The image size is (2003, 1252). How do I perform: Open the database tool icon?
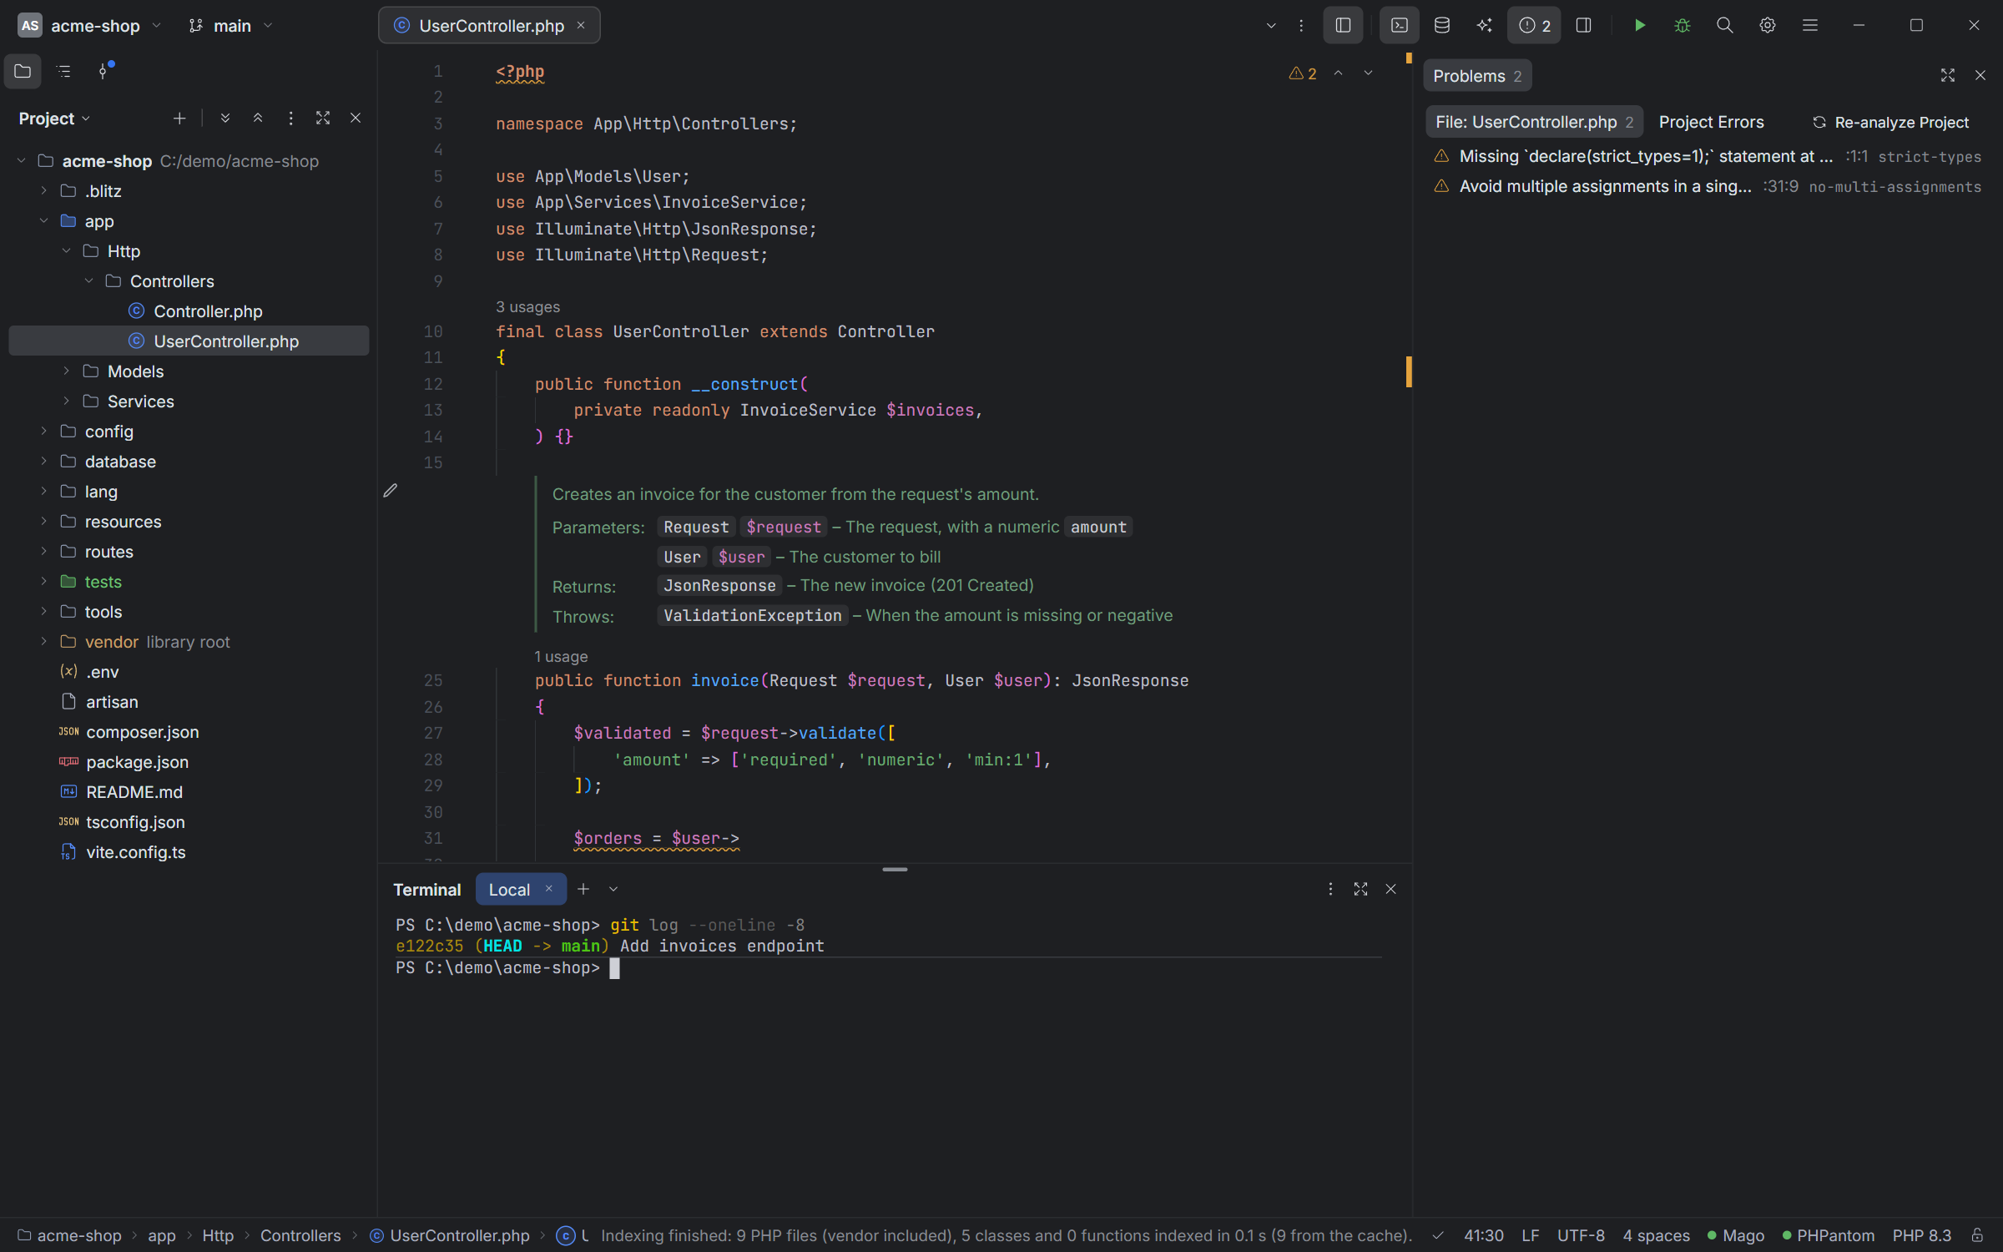coord(1442,25)
